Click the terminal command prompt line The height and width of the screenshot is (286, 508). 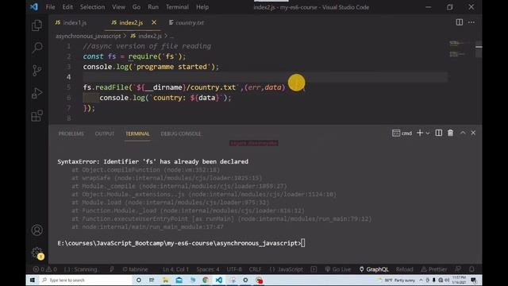tap(181, 243)
